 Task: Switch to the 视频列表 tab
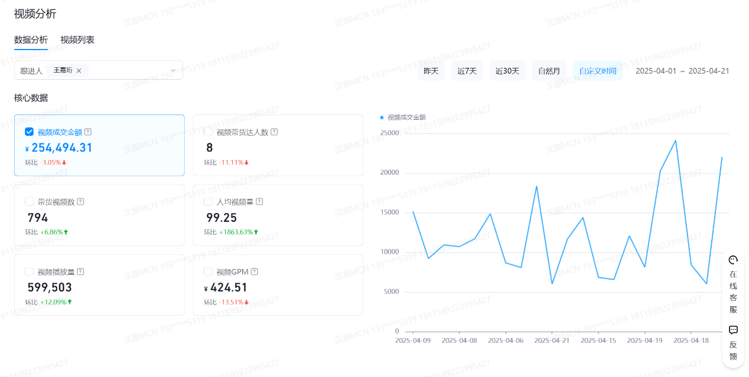pos(77,40)
